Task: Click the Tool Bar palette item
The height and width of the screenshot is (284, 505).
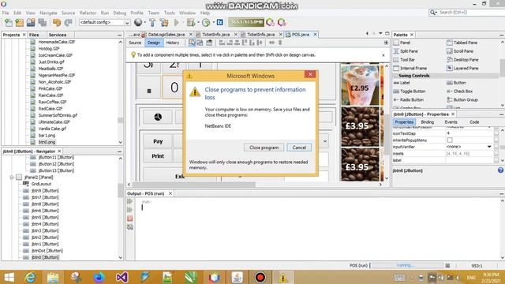Action: [x=404, y=60]
